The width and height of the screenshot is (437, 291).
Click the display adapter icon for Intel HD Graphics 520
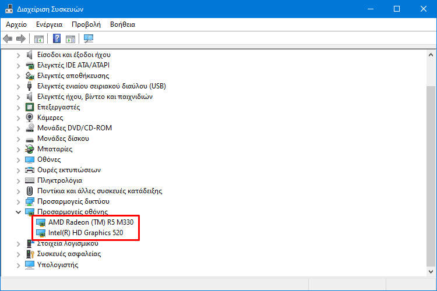[41, 233]
